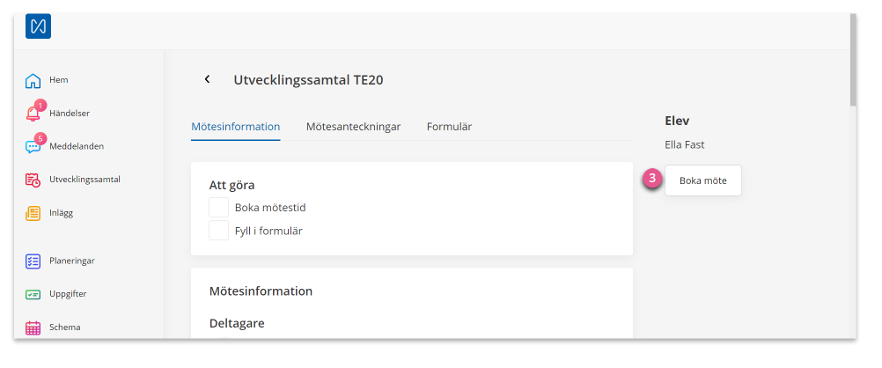The height and width of the screenshot is (368, 882).
Task: Open the Hem home icon
Action: [33, 80]
